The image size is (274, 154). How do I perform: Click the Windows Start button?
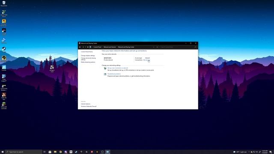(x=3, y=152)
